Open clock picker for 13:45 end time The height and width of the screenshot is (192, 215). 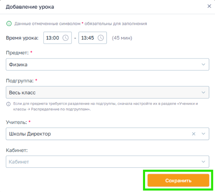click(101, 38)
